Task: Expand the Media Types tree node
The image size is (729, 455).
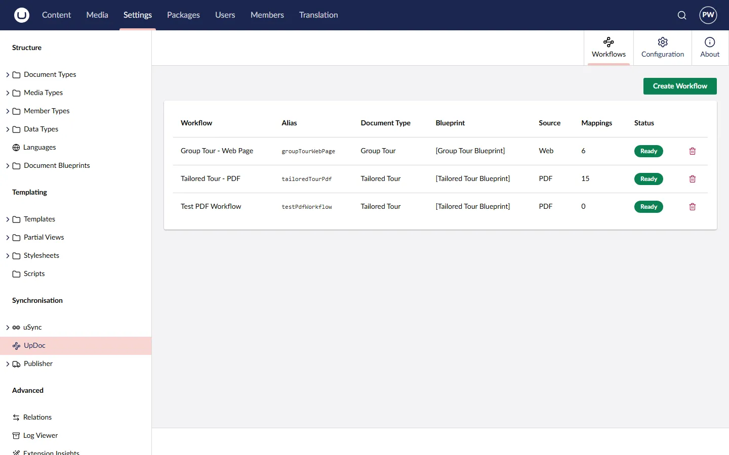Action: [x=8, y=93]
